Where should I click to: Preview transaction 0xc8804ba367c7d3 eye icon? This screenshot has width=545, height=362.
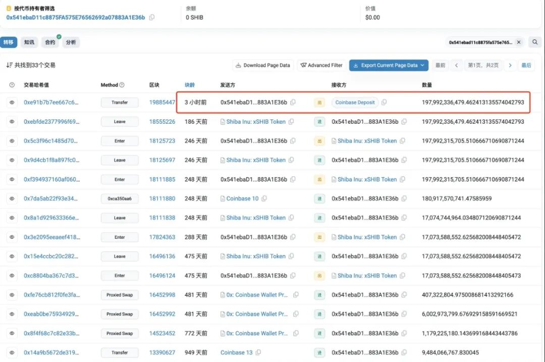pyautogui.click(x=12, y=276)
